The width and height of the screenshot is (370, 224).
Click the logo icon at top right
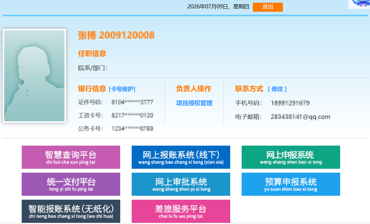(x=359, y=4)
